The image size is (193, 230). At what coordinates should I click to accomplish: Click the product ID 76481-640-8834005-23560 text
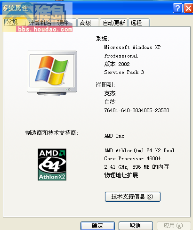(137, 110)
